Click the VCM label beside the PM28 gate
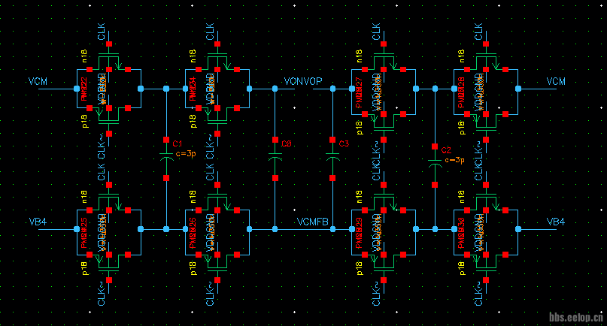 tap(556, 82)
